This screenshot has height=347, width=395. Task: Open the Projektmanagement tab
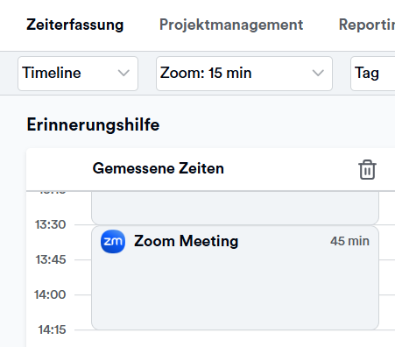[231, 25]
